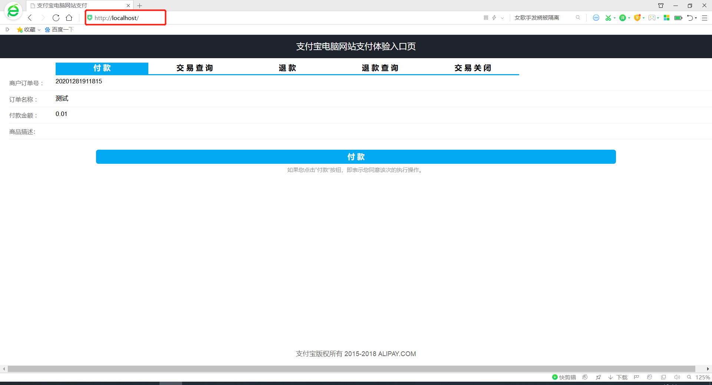This screenshot has width=712, height=385.
Task: Click inside the address bar showing localhost
Action: click(126, 17)
